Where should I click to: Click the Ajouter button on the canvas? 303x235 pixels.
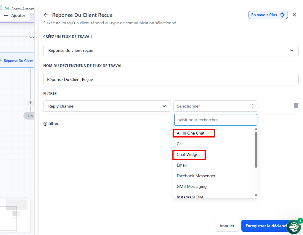(x=15, y=15)
